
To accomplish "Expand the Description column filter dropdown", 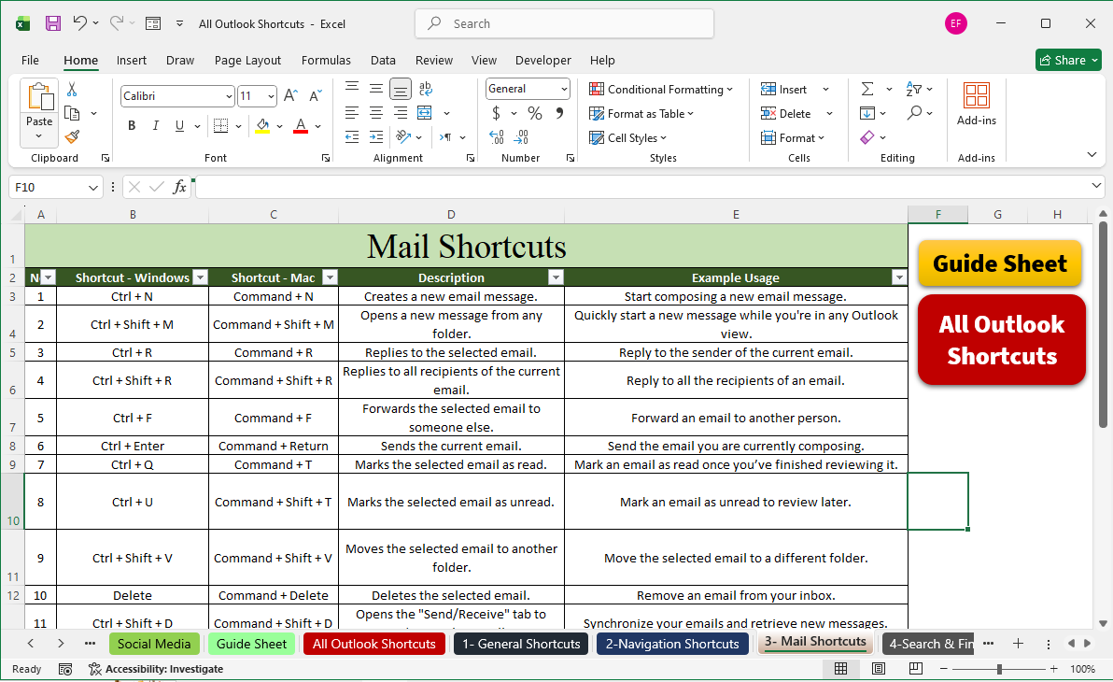I will coord(556,277).
